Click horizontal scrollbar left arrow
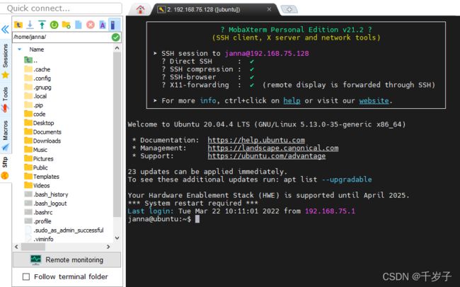Image resolution: width=460 pixels, height=287 pixels. click(16, 247)
